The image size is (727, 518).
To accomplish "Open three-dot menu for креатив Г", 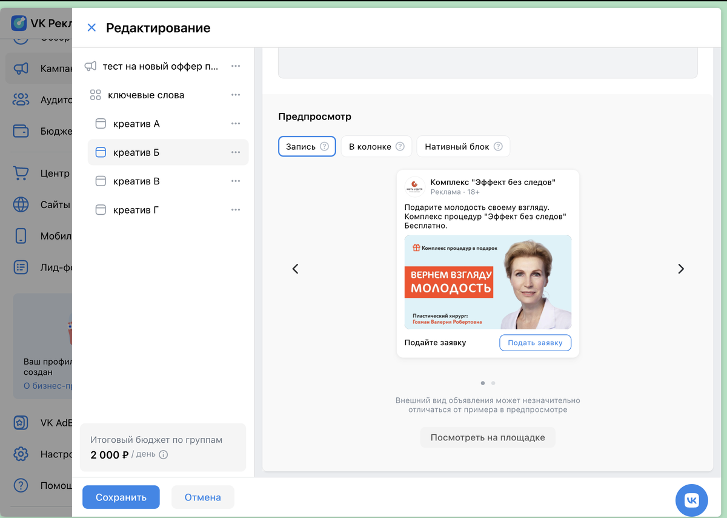I will [236, 210].
